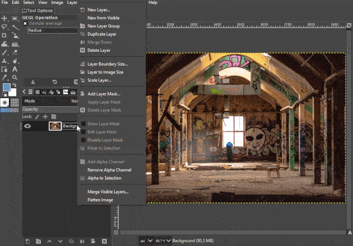This screenshot has height=246, width=353.
Task: Click the blue foreground color swatch
Action: (x=6, y=87)
